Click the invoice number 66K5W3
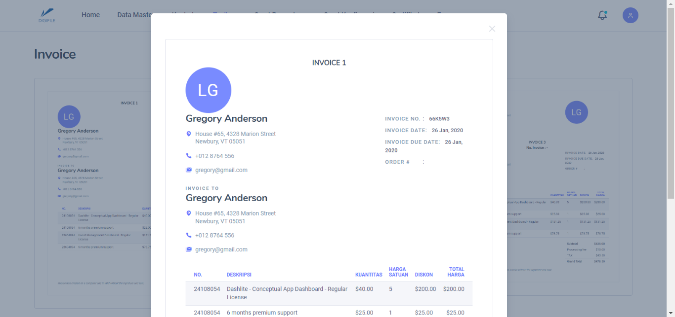 point(439,119)
